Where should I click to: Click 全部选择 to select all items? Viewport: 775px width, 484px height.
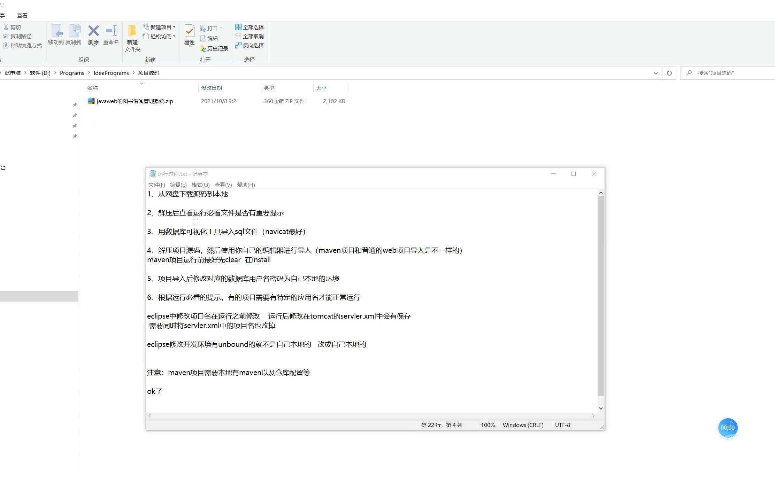[250, 27]
